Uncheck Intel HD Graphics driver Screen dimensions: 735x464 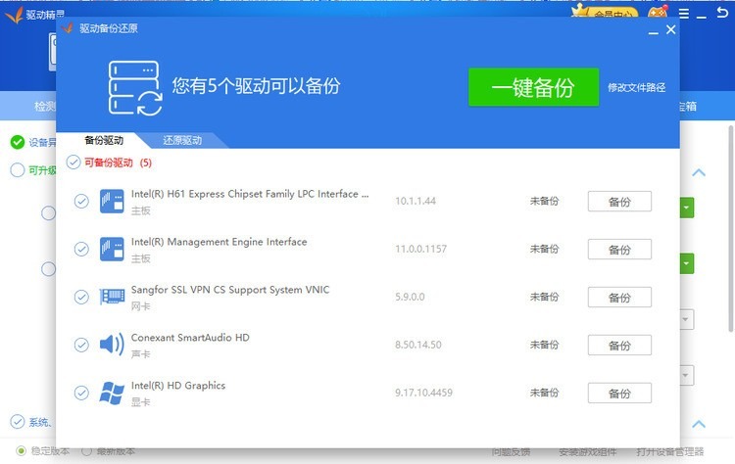(81, 393)
